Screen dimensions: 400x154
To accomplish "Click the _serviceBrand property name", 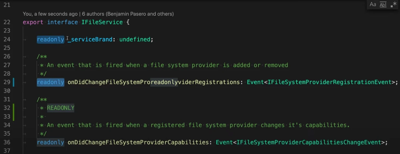I will tap(90, 39).
